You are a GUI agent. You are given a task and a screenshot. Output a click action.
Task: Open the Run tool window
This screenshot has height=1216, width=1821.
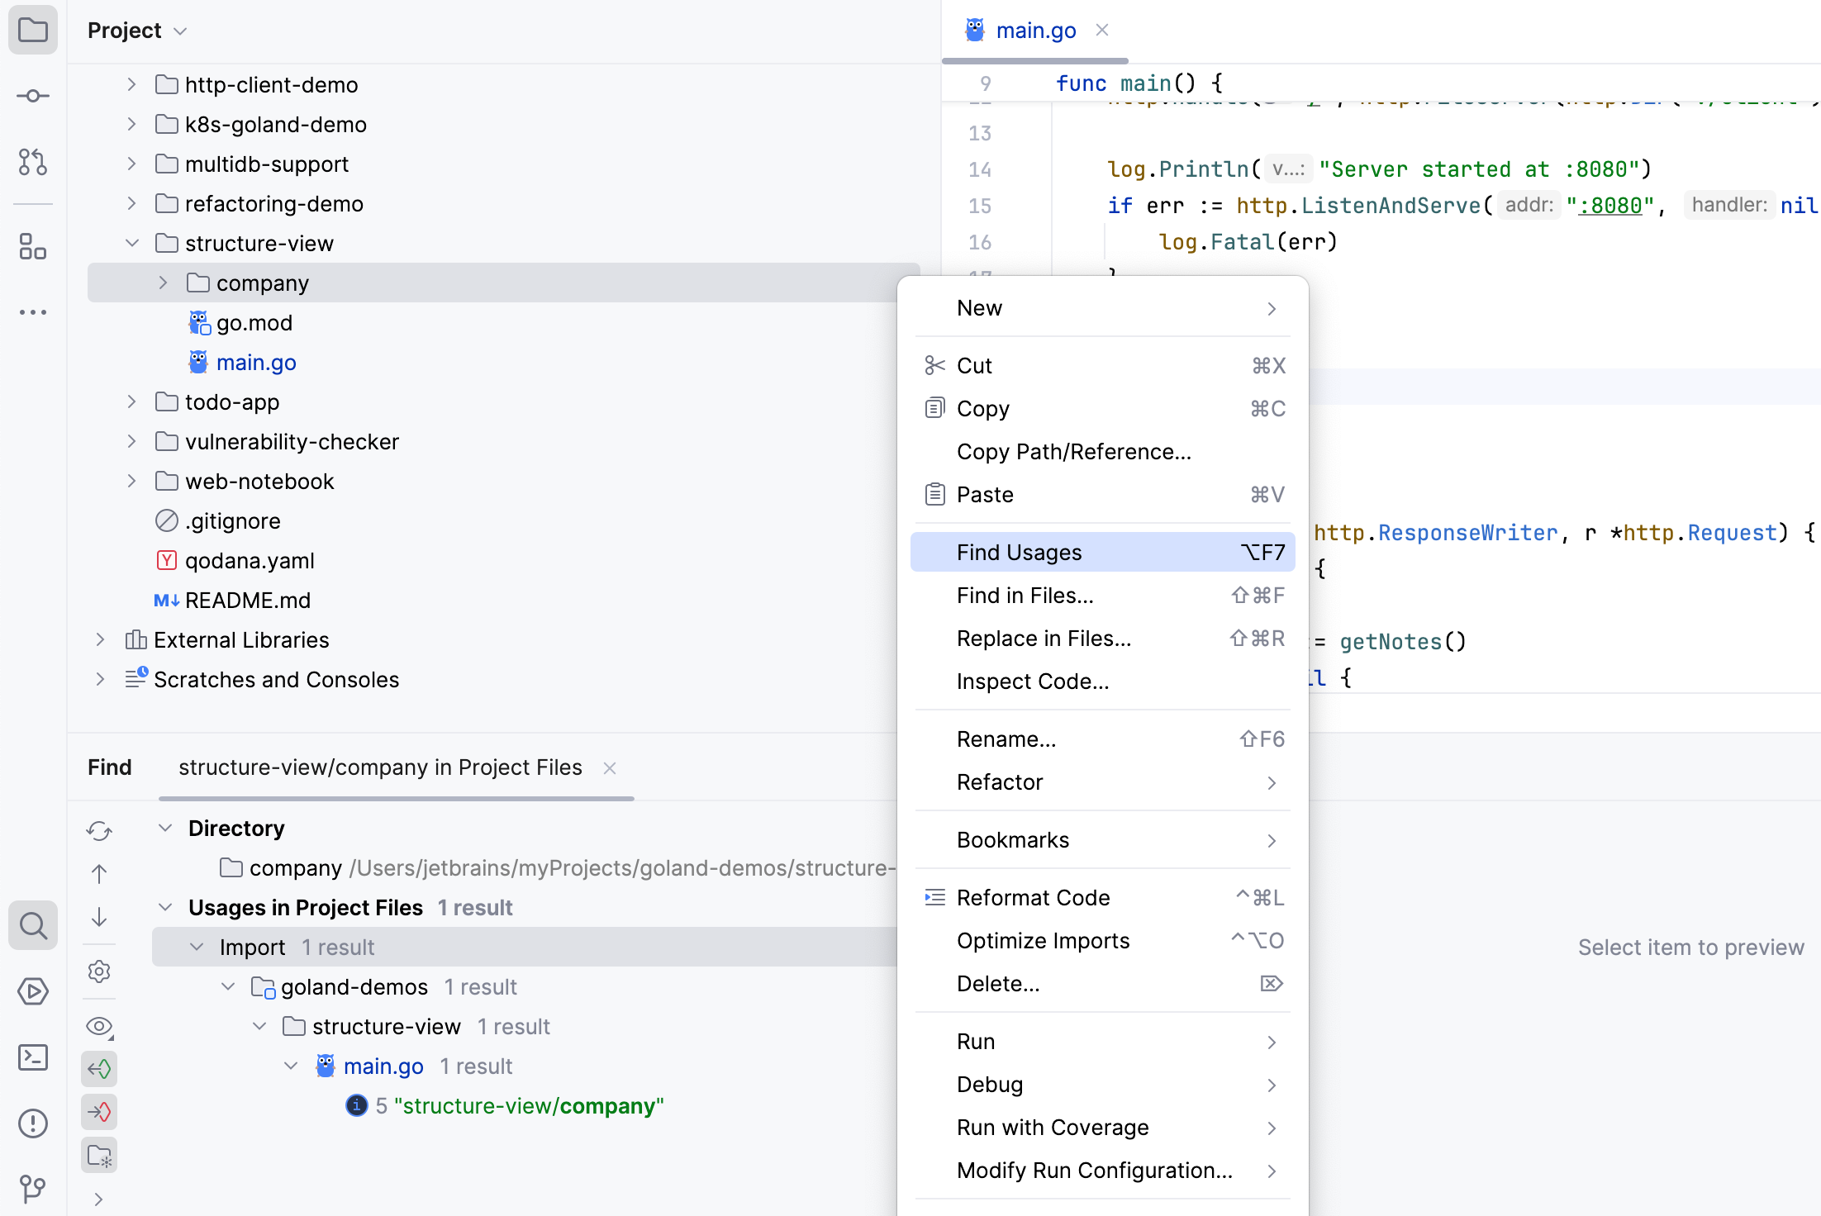(x=33, y=992)
